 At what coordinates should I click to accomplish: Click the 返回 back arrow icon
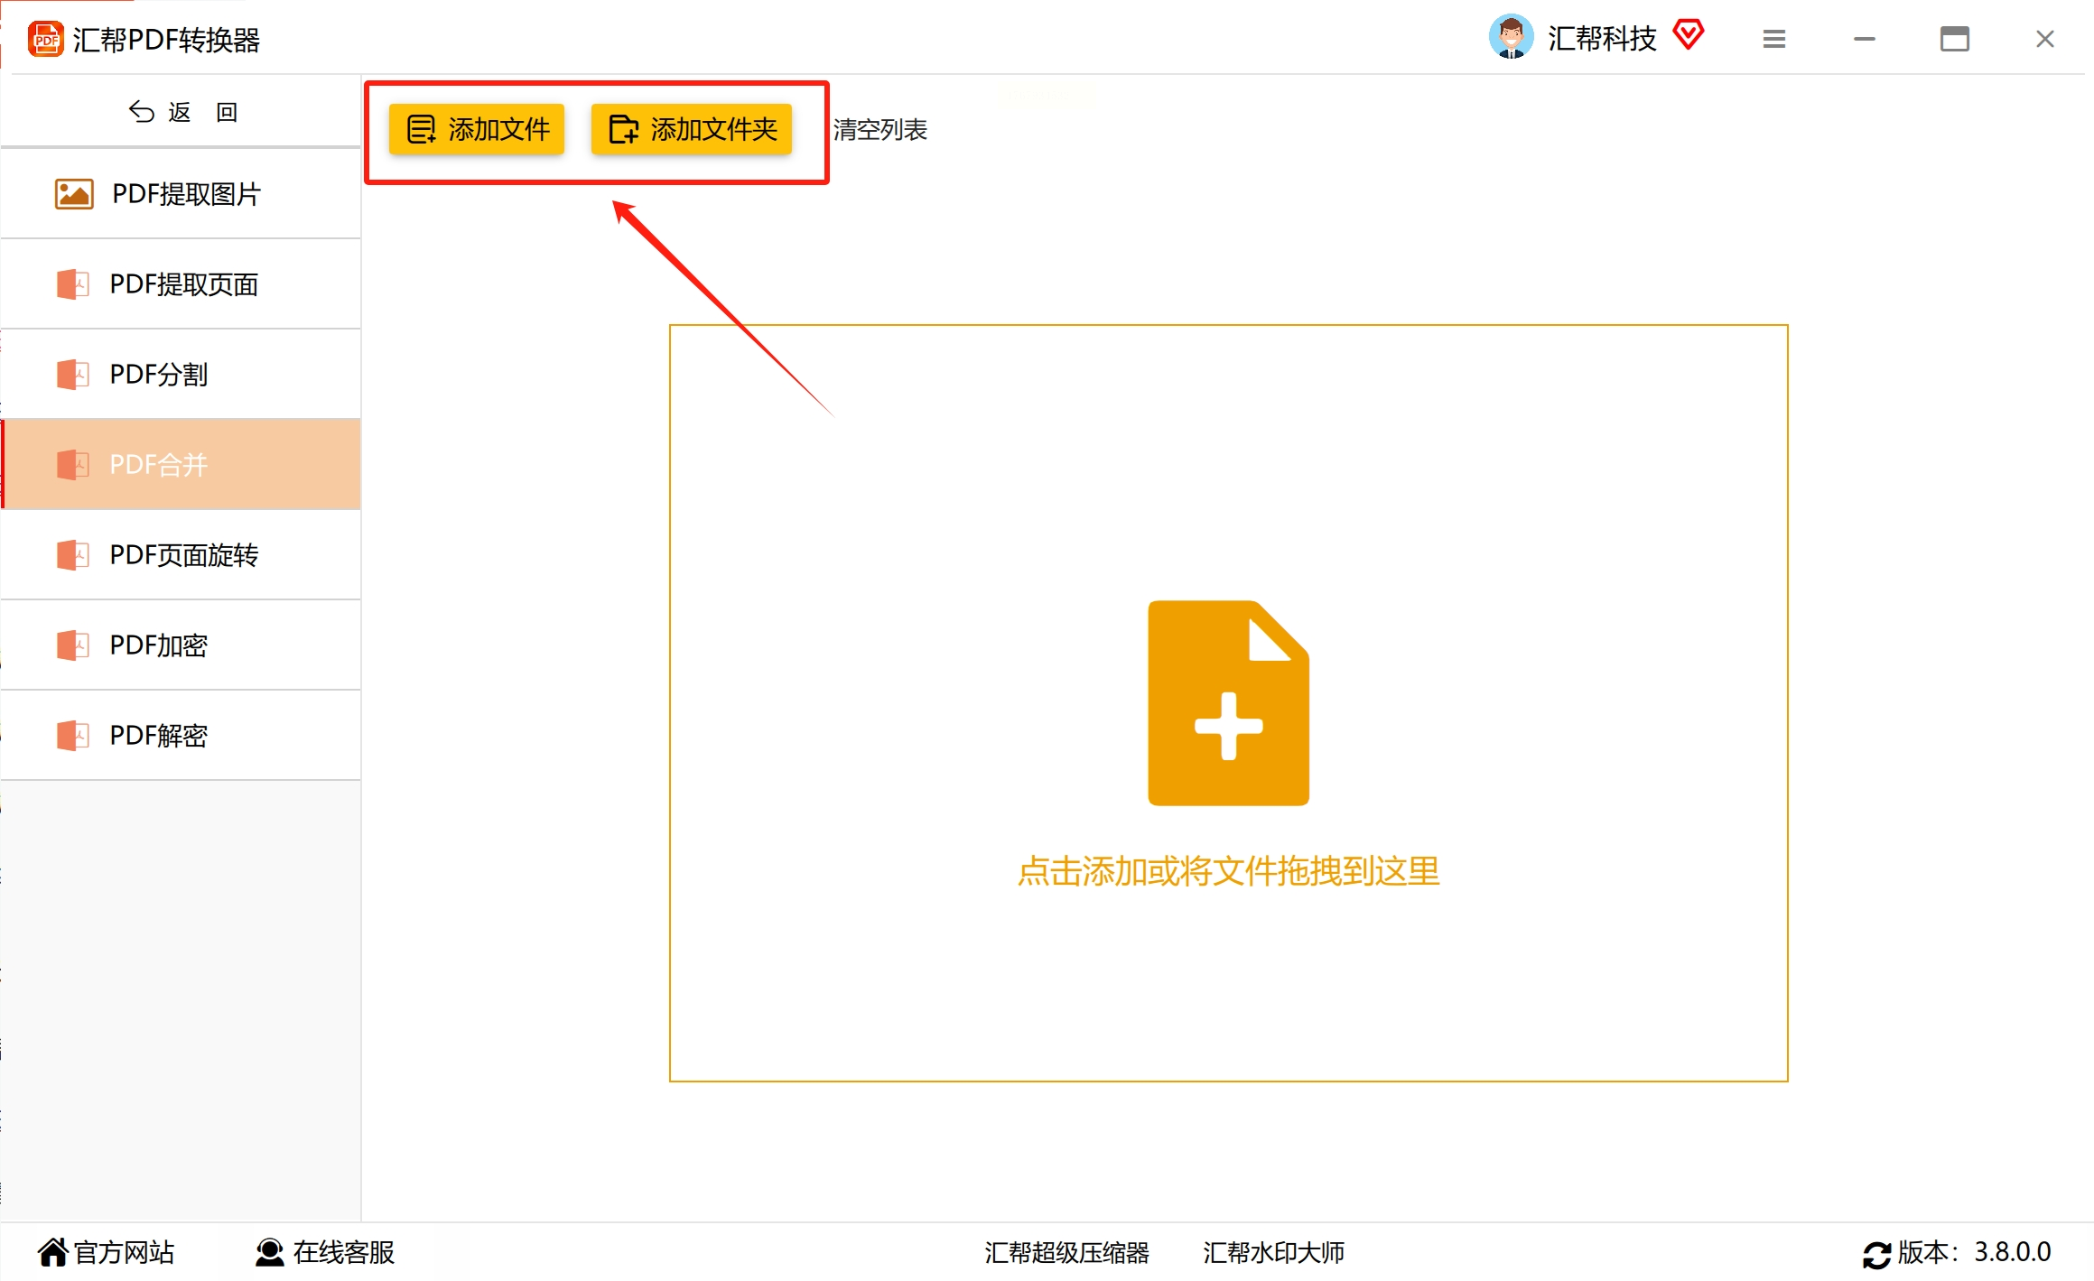coord(142,112)
